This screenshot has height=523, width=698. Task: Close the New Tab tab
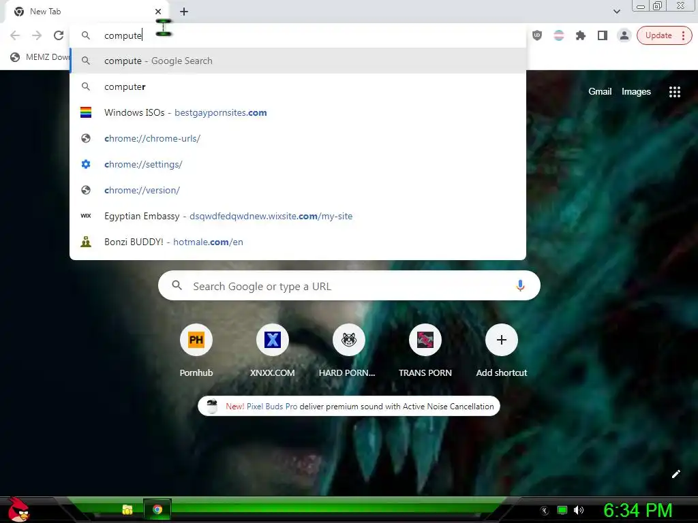point(158,12)
